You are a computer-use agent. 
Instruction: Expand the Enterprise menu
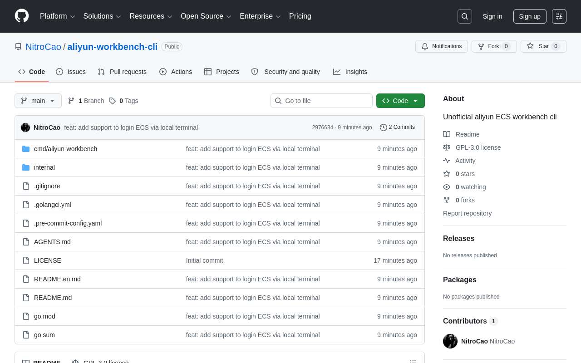260,16
